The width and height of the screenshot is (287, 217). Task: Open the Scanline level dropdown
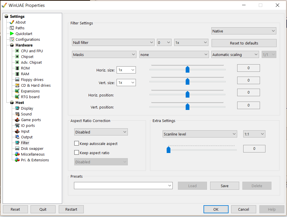tap(199, 134)
